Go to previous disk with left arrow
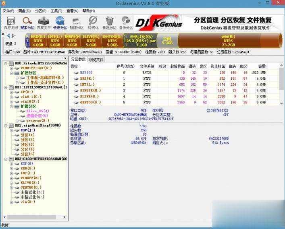The height and width of the screenshot is (229, 285). click(x=8, y=36)
